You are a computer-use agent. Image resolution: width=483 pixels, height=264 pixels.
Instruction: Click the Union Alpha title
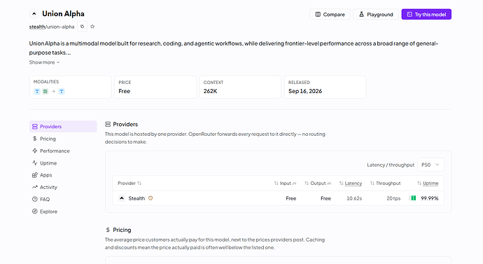click(63, 13)
